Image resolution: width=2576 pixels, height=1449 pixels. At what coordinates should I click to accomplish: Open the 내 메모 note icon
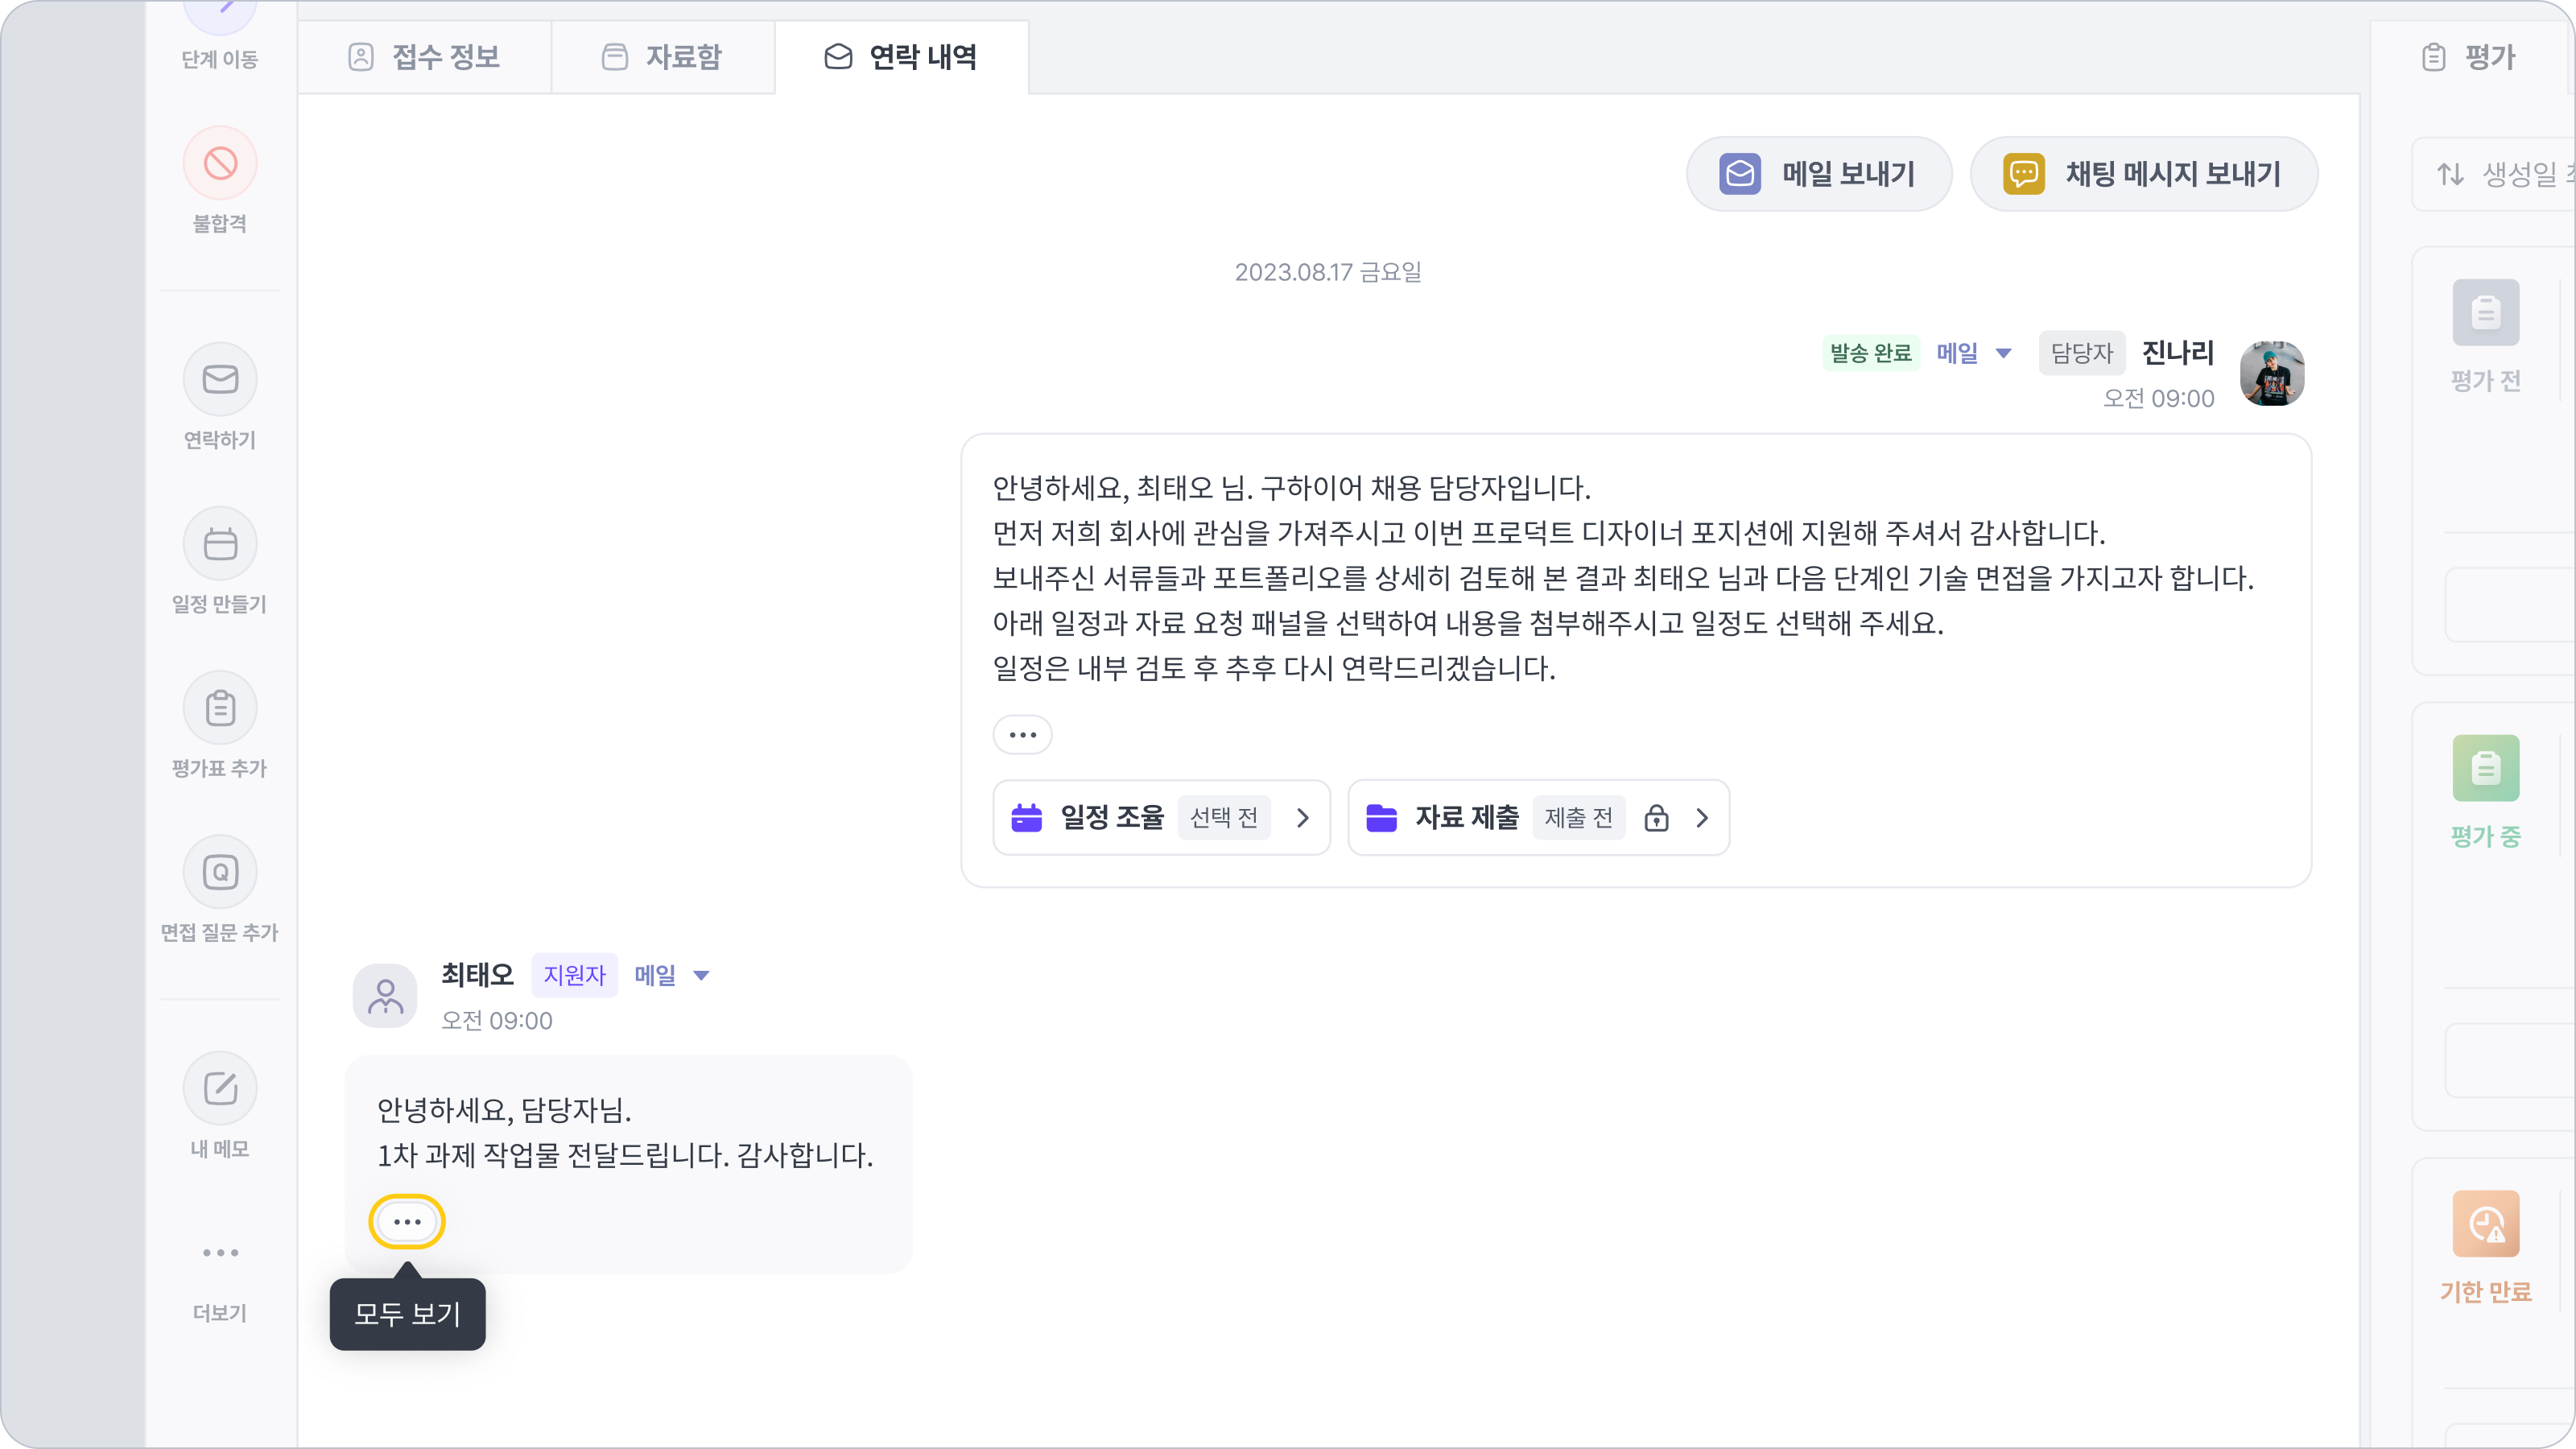click(220, 1088)
